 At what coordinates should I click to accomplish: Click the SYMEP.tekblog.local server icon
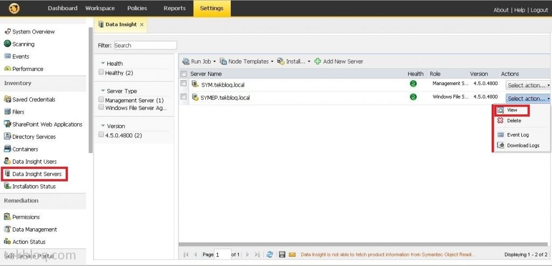point(195,97)
